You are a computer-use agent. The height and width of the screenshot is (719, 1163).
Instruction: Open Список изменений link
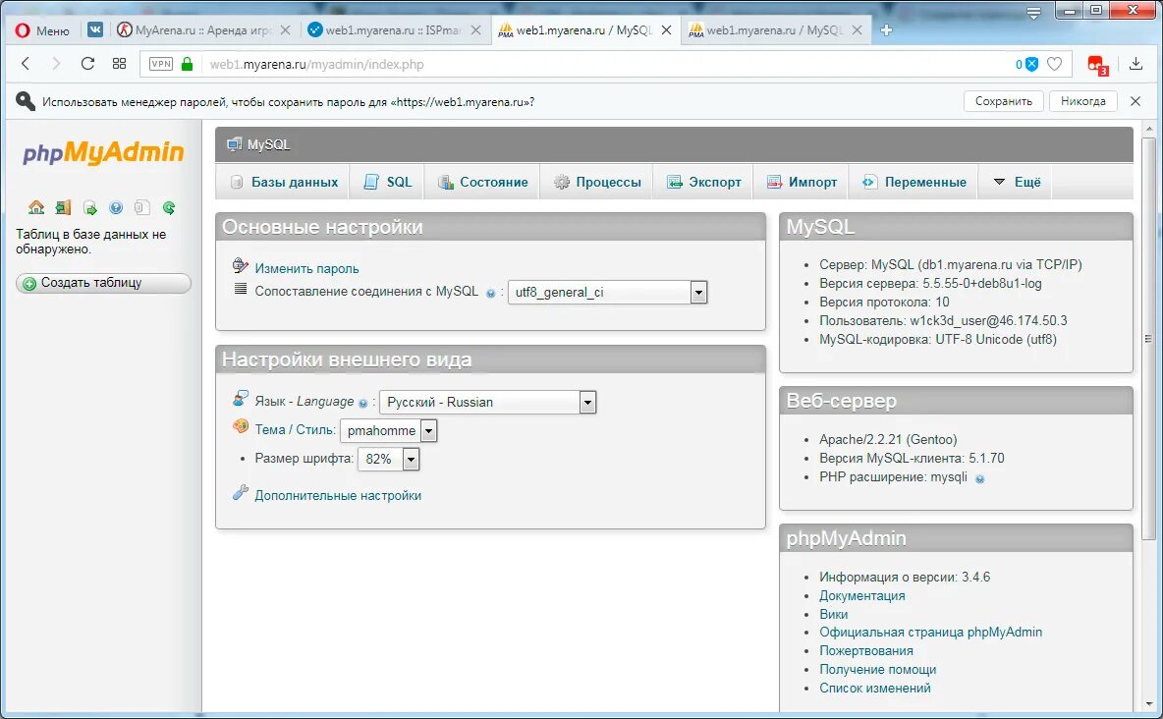[x=875, y=688]
